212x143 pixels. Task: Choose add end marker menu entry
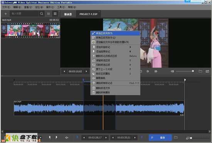[115, 52]
